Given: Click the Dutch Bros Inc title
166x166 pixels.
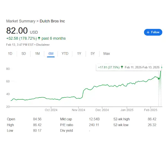Looking at the screenshot, I should pyautogui.click(x=52, y=21).
